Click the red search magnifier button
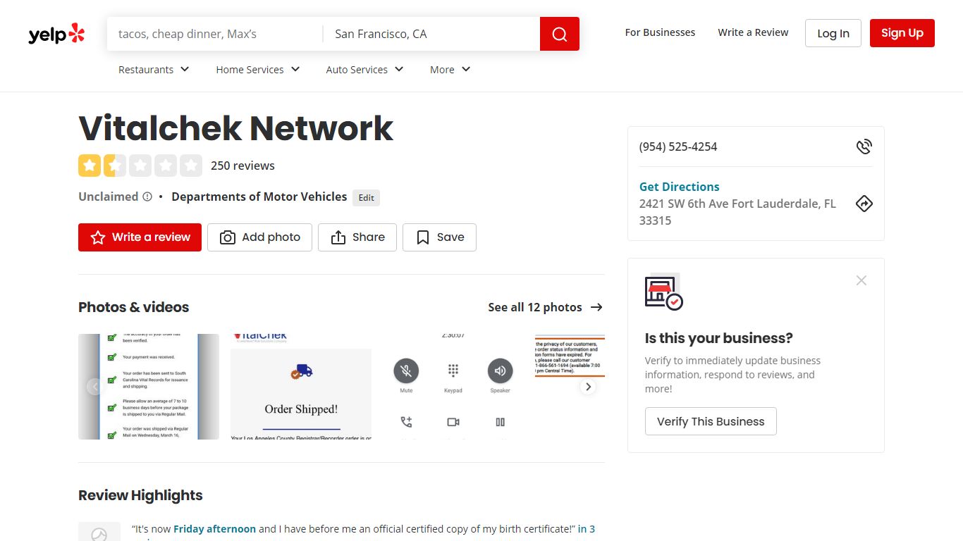Viewport: 963px width, 541px height. tap(560, 34)
